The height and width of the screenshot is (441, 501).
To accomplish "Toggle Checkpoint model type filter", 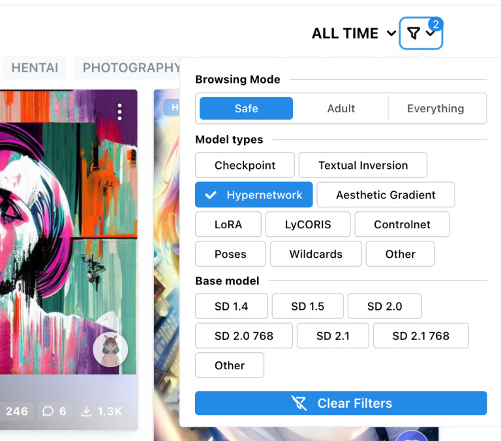I will (x=245, y=165).
